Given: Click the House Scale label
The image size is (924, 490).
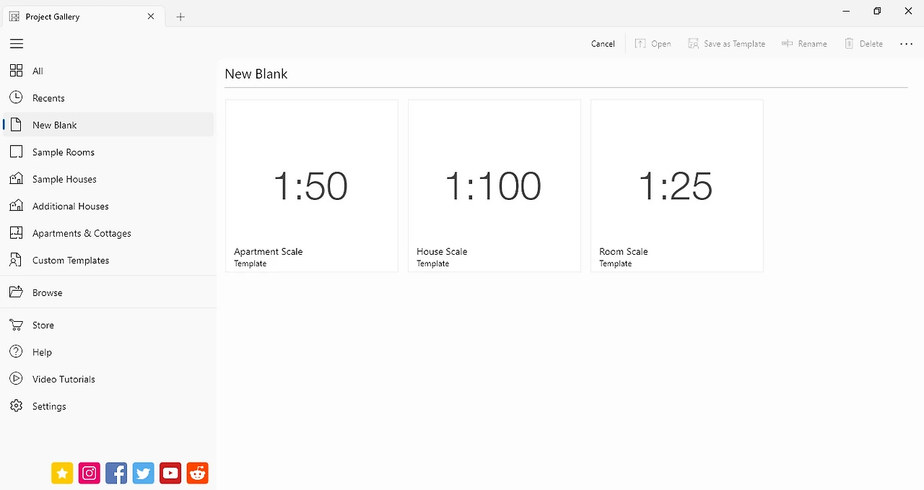Looking at the screenshot, I should (442, 252).
